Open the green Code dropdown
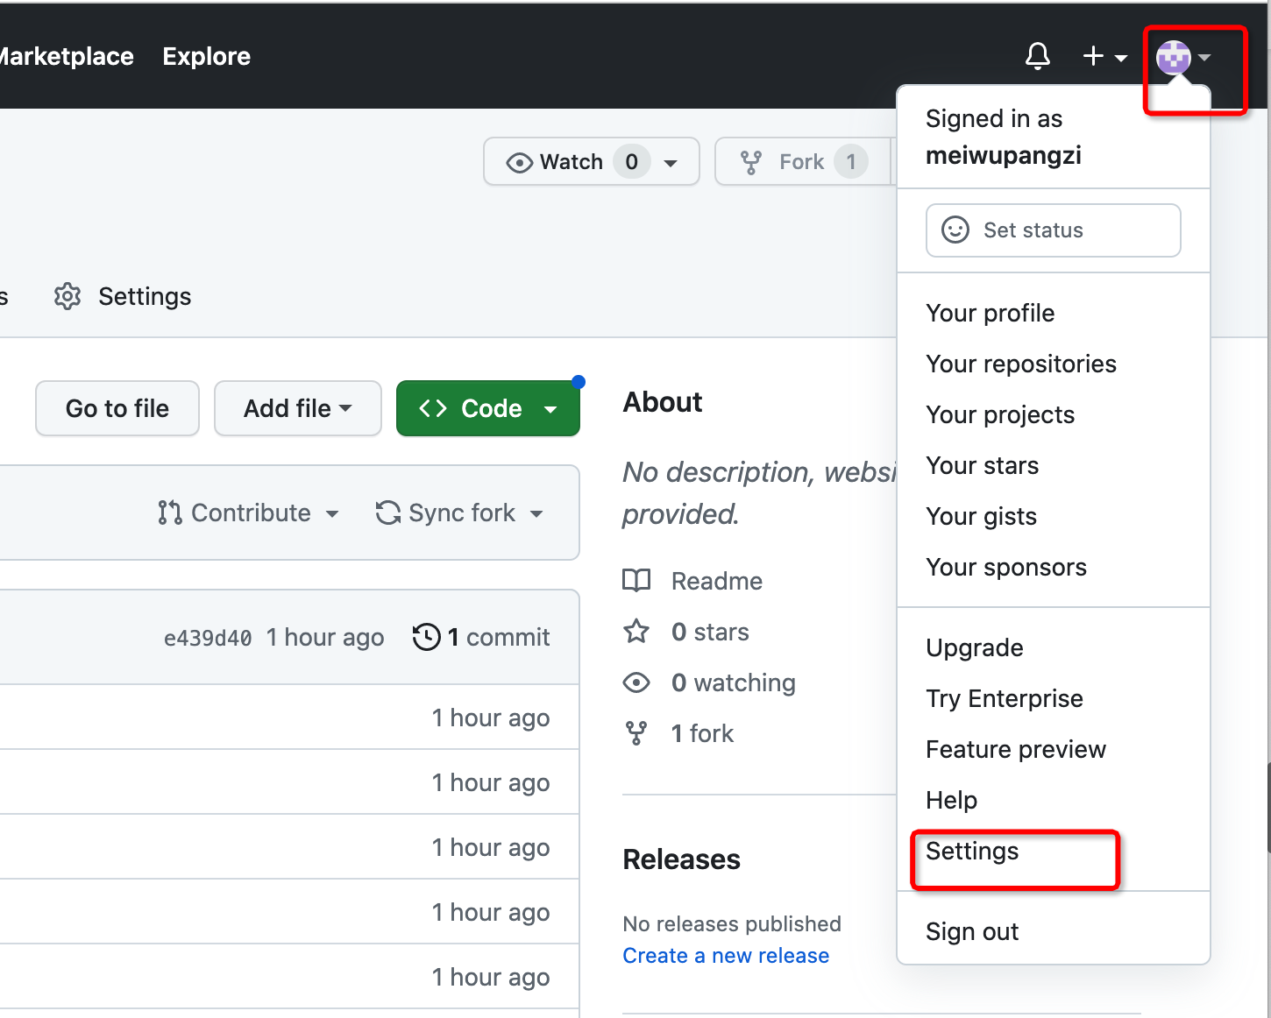 [488, 408]
